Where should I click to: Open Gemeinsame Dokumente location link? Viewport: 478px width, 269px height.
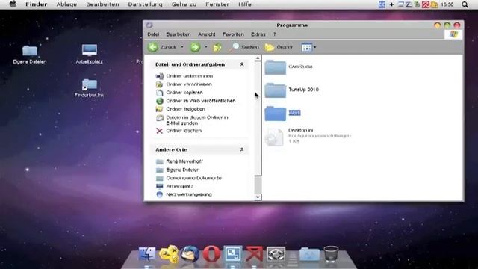tap(193, 178)
